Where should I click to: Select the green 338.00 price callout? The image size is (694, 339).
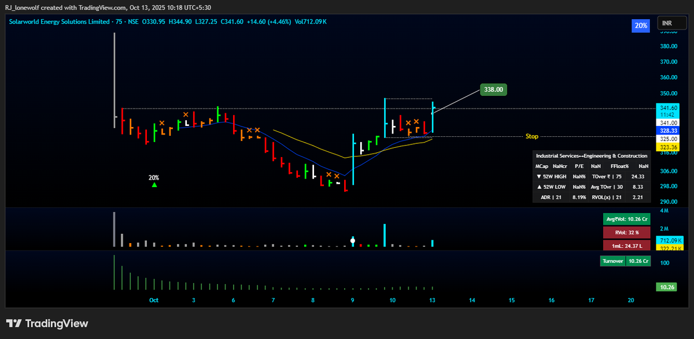(494, 90)
